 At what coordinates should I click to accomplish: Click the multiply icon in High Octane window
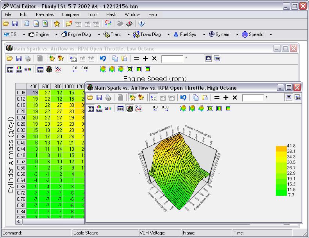click(235, 97)
